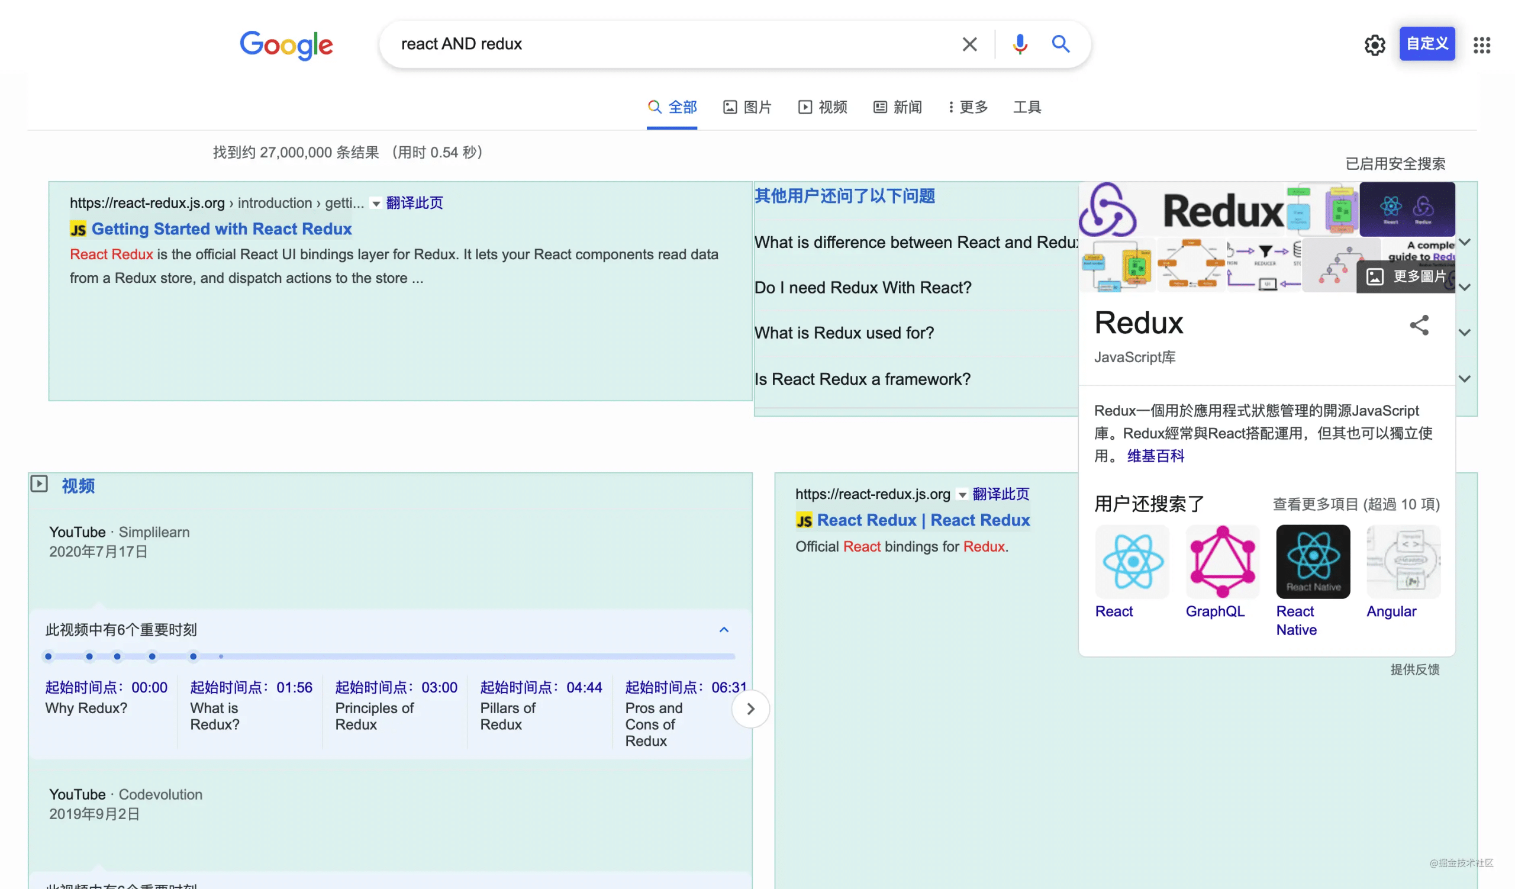Share Redux panel via share icon
Image resolution: width=1515 pixels, height=889 pixels.
(x=1419, y=325)
